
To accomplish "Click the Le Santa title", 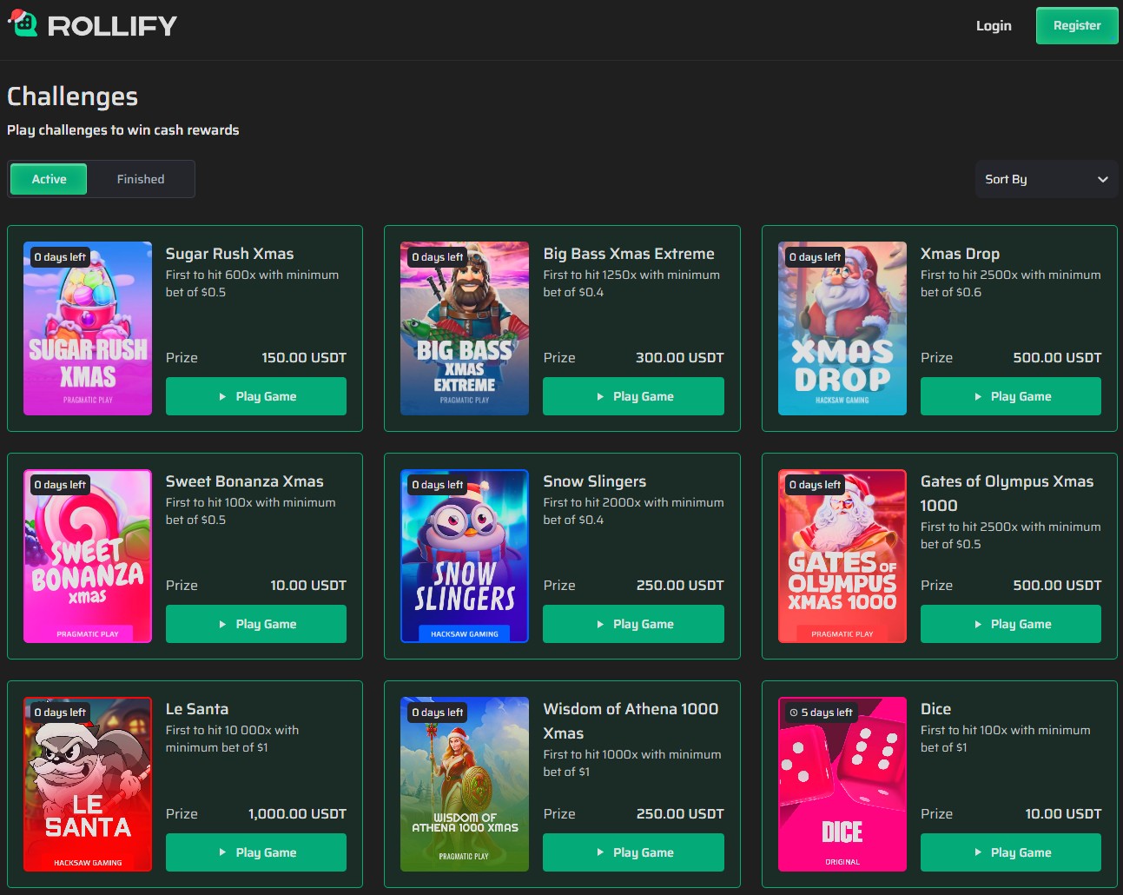I will coord(197,709).
